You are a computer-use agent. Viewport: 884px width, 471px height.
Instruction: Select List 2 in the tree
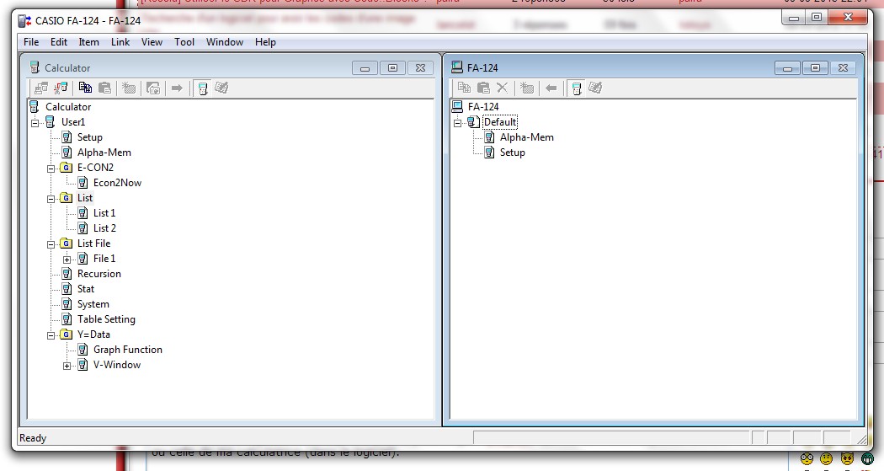coord(105,227)
